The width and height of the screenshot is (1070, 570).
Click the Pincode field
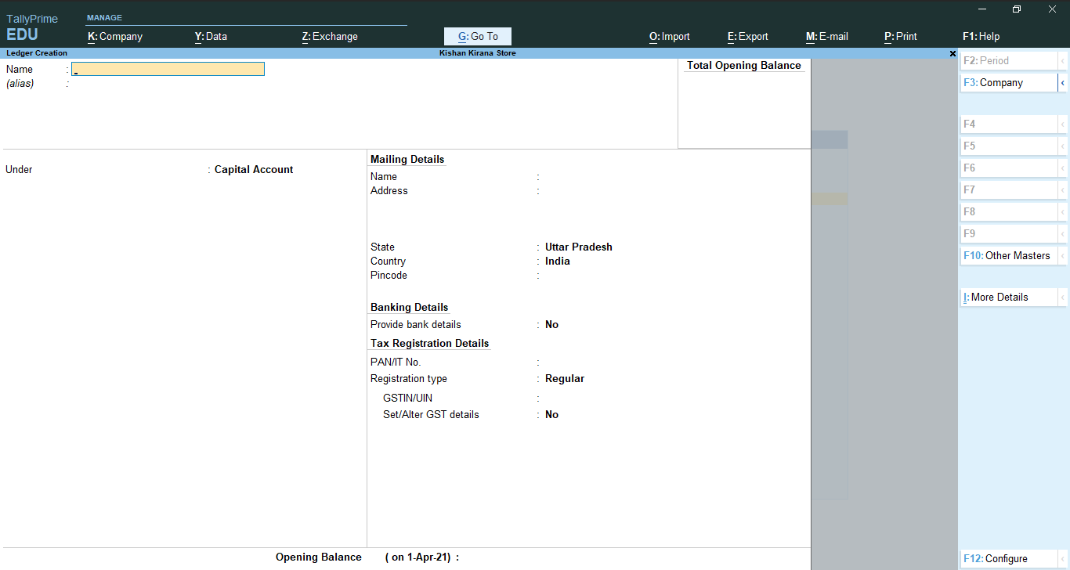(674, 276)
